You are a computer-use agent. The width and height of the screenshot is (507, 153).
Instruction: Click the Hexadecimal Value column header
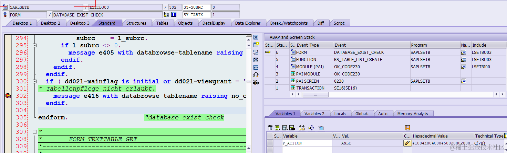point(443,136)
